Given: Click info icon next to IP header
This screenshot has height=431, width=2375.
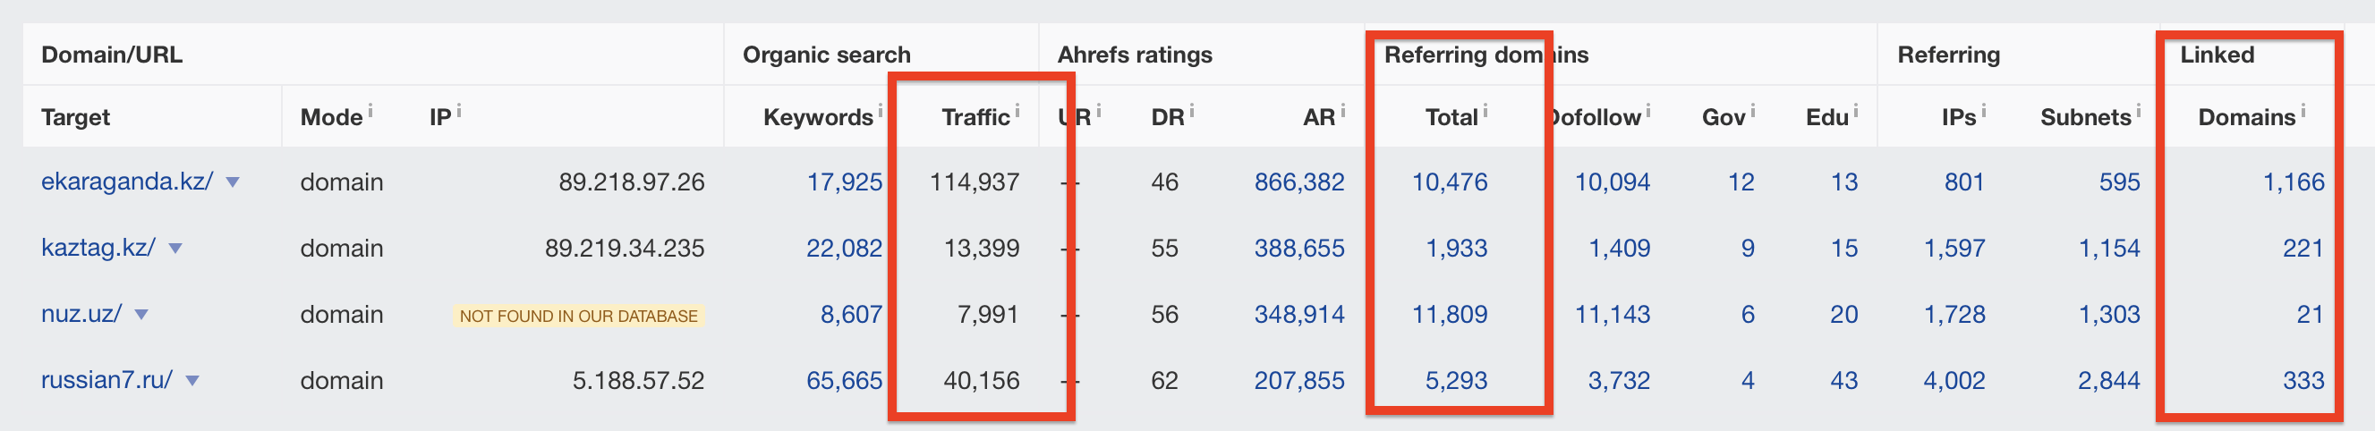Looking at the screenshot, I should click(x=459, y=111).
